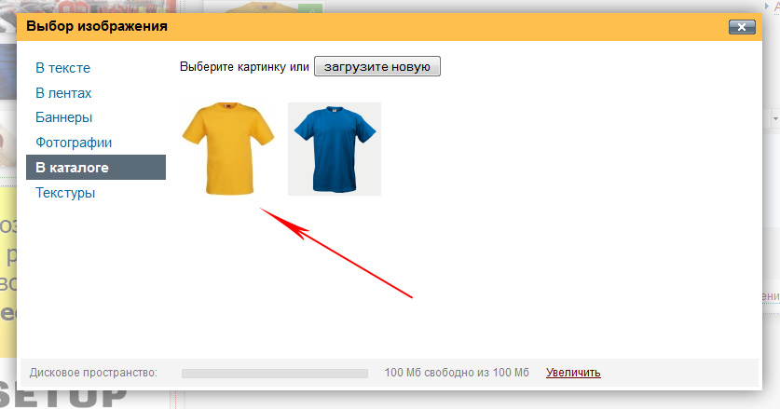Click the 'Выберите картинку или' prompt text
Screen dimensions: 780x409
coord(244,67)
